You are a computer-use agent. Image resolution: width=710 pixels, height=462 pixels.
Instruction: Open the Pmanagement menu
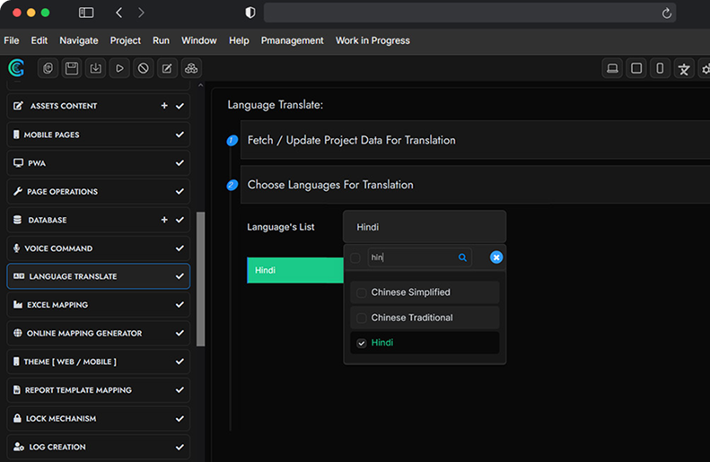click(x=292, y=40)
